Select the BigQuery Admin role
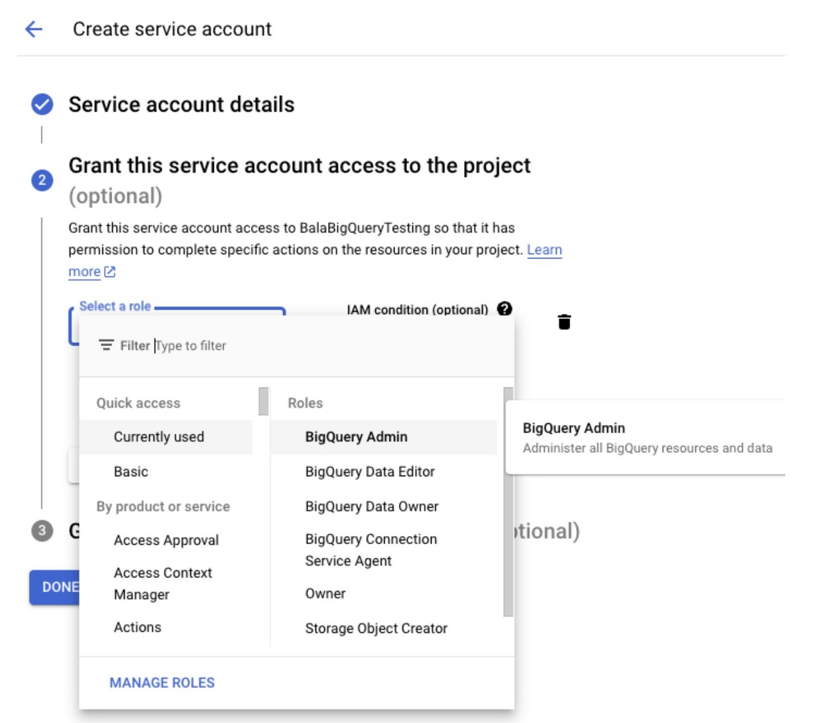826x723 pixels. pyautogui.click(x=383, y=437)
